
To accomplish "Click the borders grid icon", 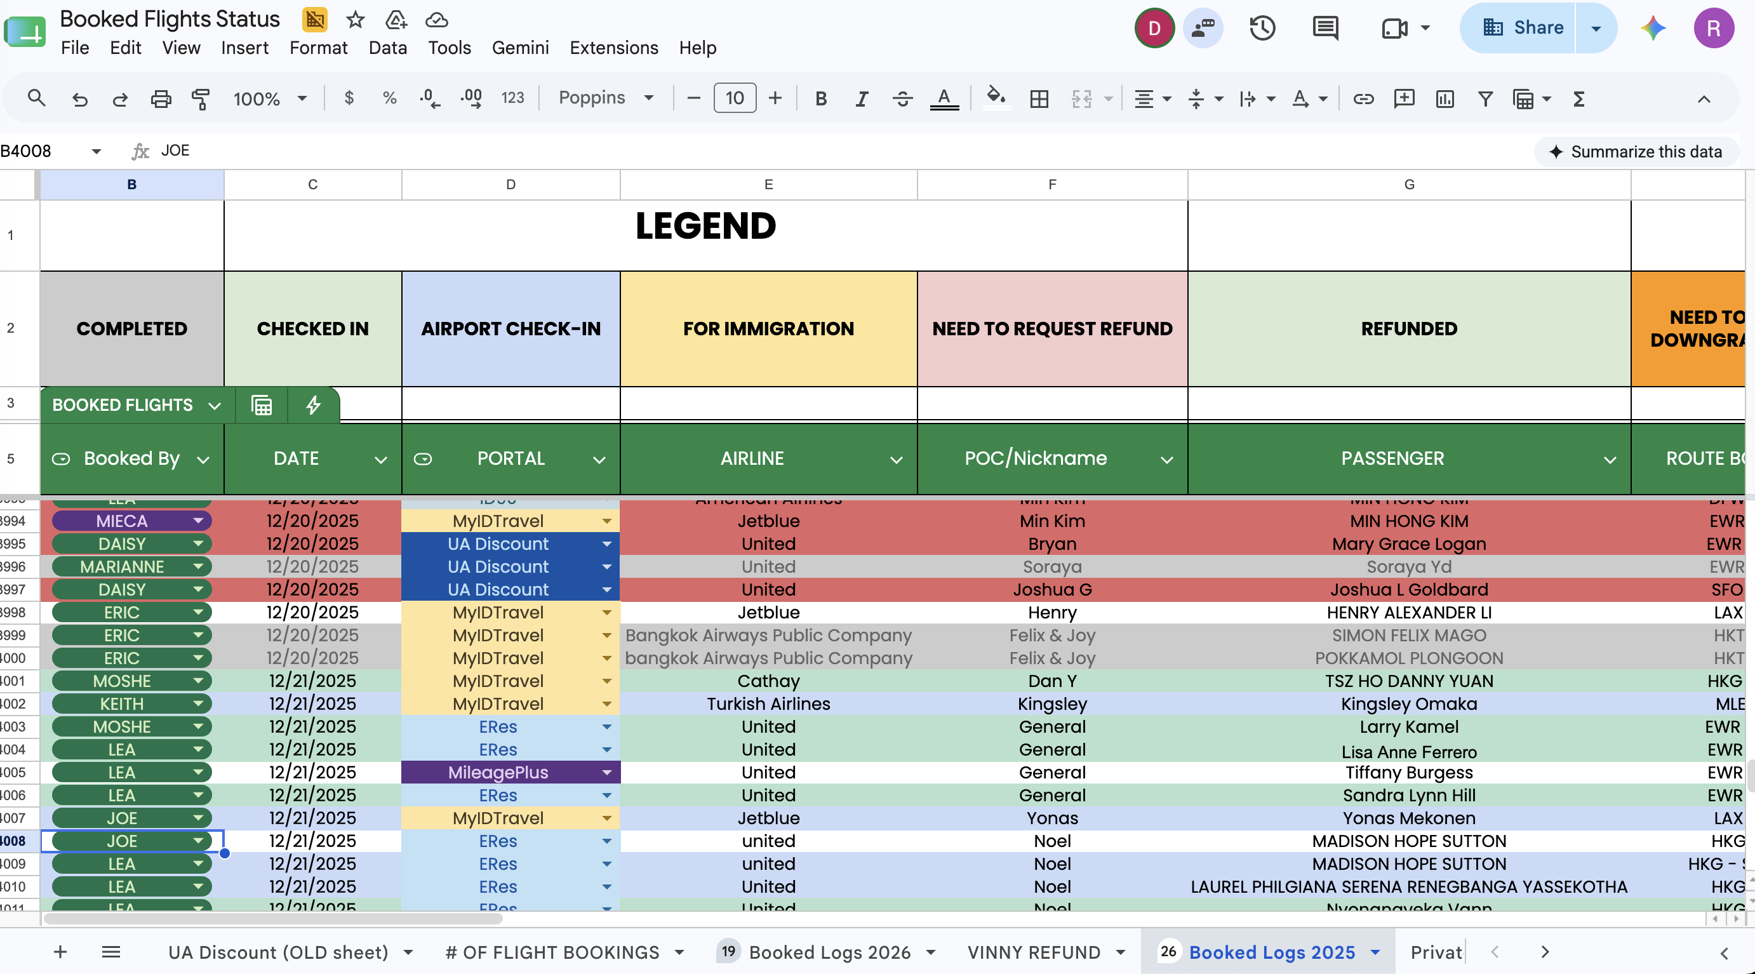I will pos(1039,99).
